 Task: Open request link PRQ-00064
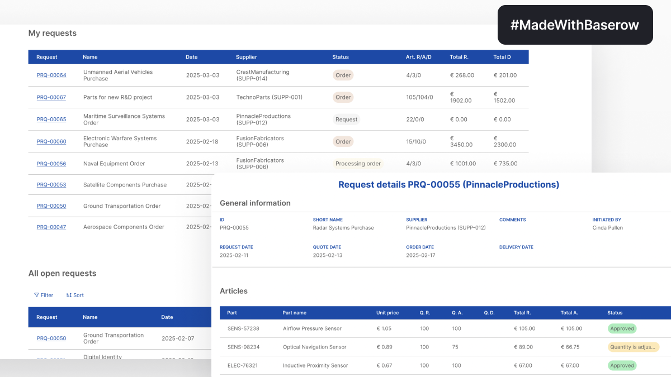point(51,75)
